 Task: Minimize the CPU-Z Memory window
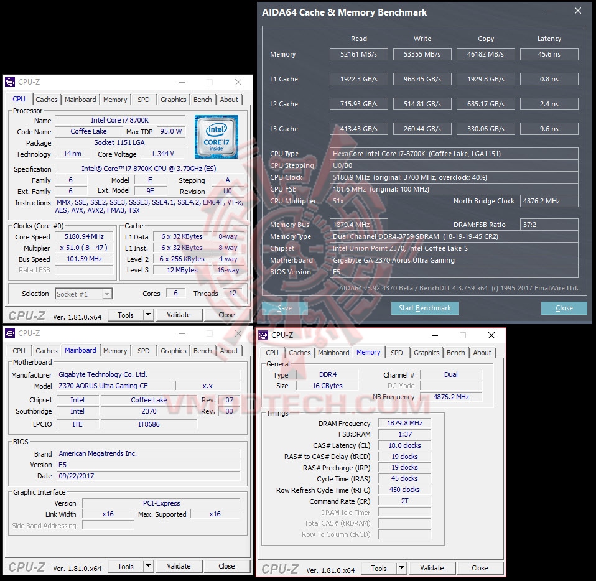tap(435, 335)
